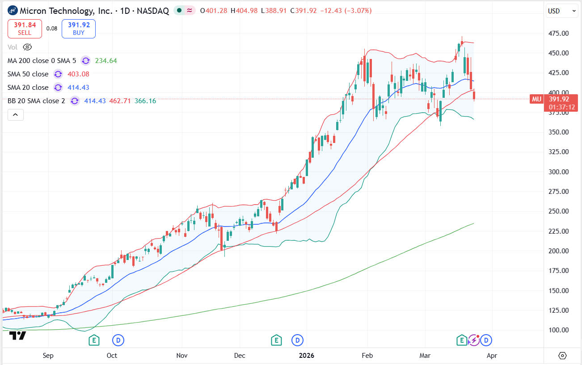Click the refresh icon beside SMA 50 close
This screenshot has height=365, width=582.
(58, 74)
